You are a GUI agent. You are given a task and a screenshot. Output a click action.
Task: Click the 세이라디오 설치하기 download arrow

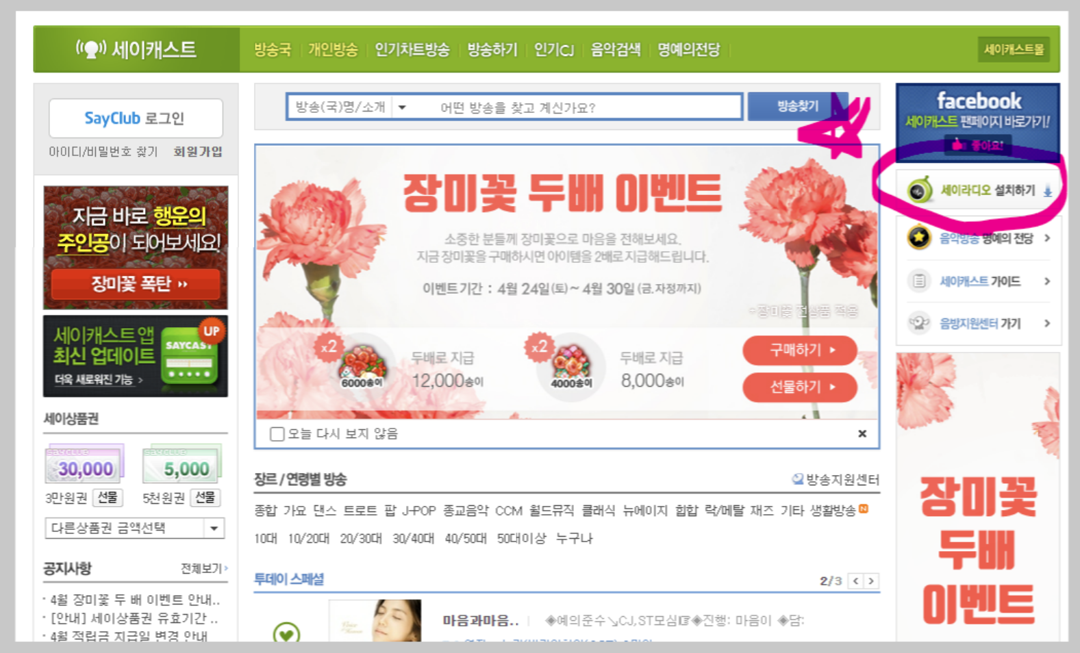pos(1047,191)
